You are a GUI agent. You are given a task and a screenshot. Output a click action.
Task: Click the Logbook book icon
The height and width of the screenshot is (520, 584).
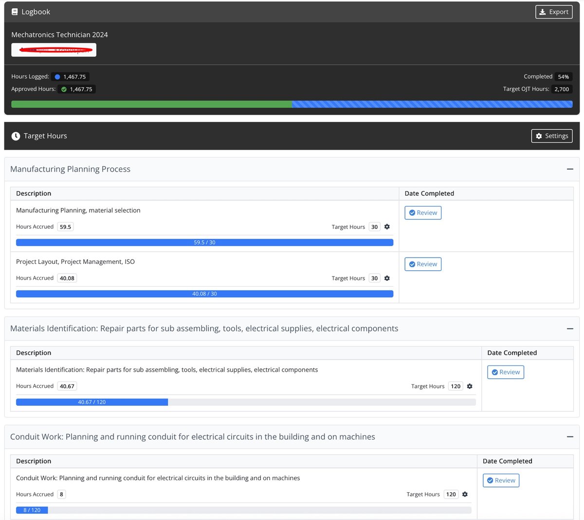click(15, 12)
